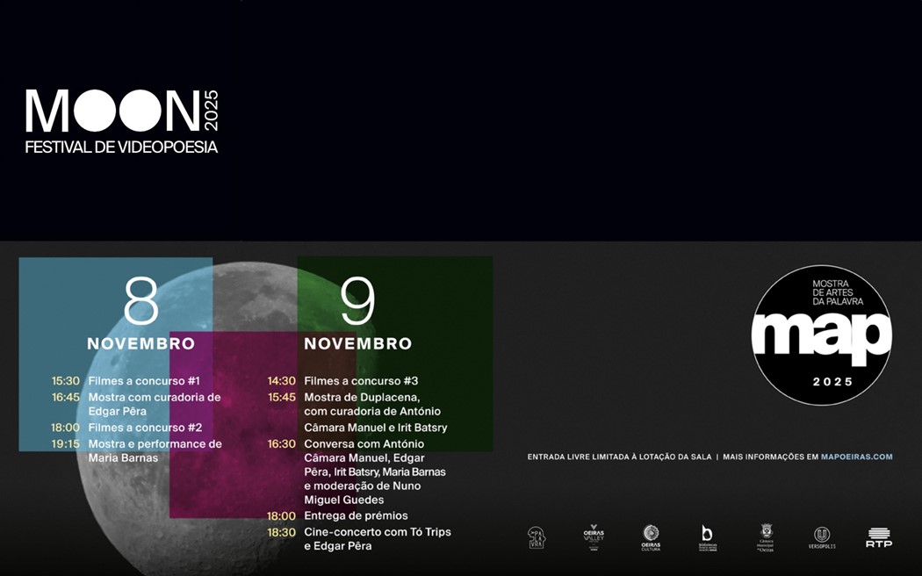Viewport: 922px width, 576px height.
Task: Click the round MAP 2025 logo
Action: [821, 335]
